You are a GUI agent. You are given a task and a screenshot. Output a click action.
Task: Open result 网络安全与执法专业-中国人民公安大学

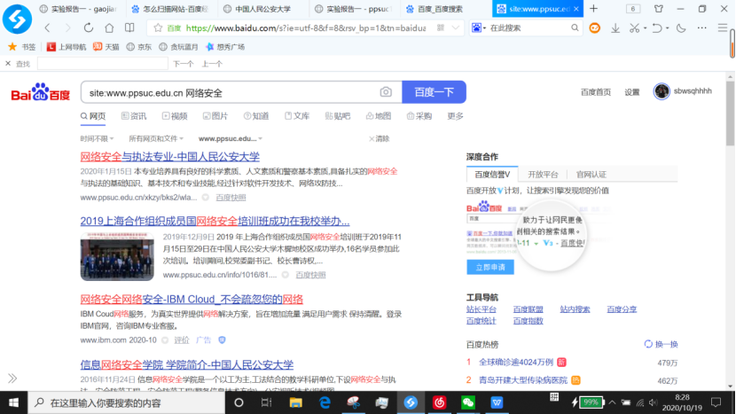pos(170,156)
